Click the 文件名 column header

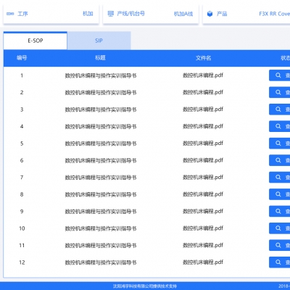pyautogui.click(x=203, y=58)
